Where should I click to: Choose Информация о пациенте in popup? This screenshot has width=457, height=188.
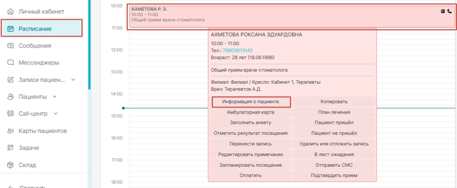(251, 102)
